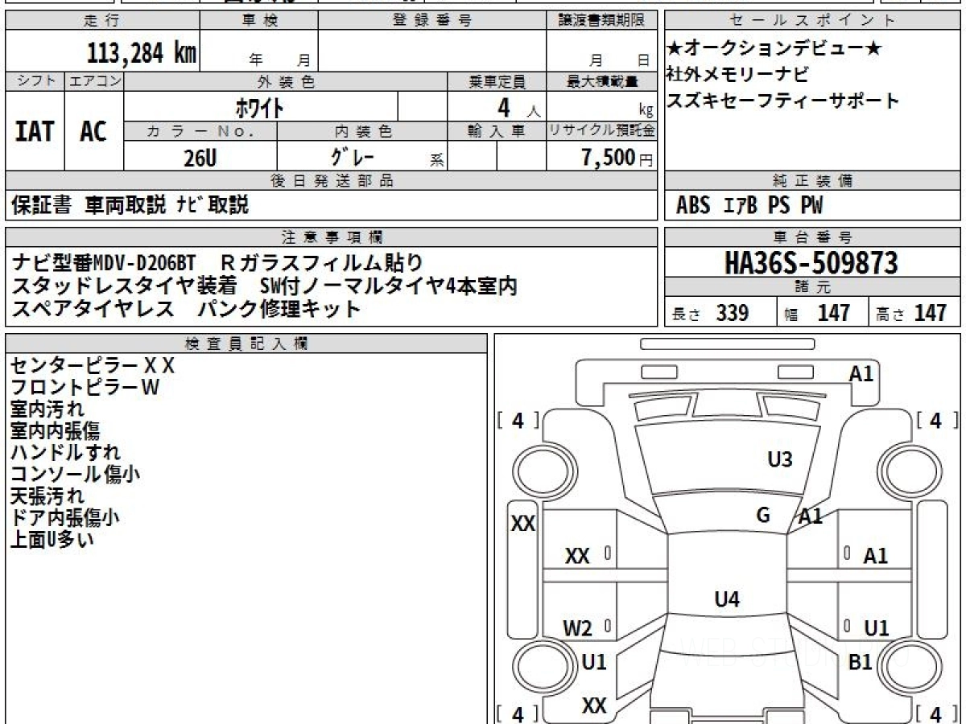Select the chassis number HA36S-509873
The width and height of the screenshot is (966, 724).
[x=811, y=262]
